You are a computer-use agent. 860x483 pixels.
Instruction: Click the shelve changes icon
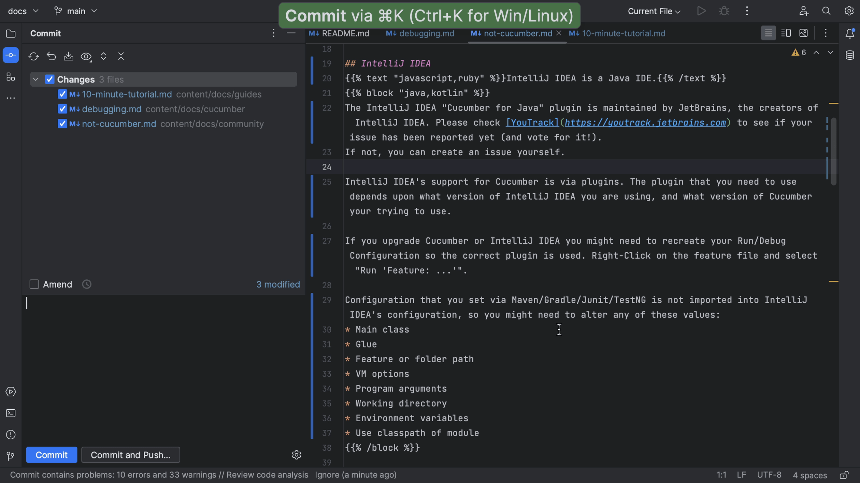click(x=69, y=56)
